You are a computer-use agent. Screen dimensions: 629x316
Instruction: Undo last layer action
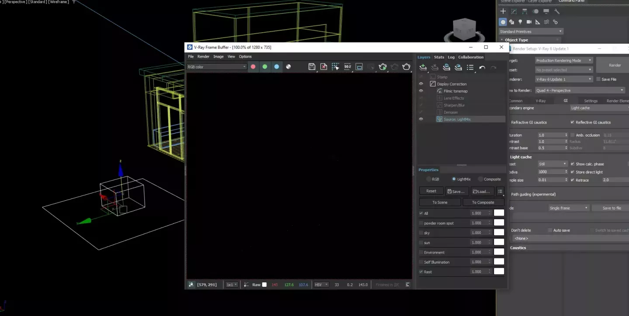(x=482, y=67)
